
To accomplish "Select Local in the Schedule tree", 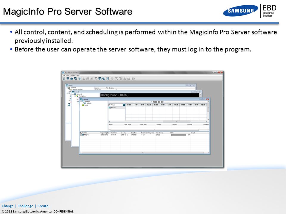I will coord(86,105).
